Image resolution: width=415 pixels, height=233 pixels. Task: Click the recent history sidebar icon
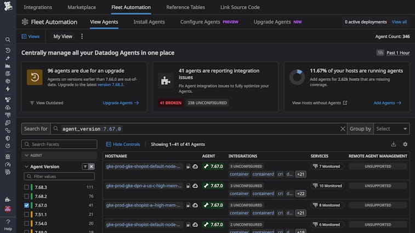(8, 50)
